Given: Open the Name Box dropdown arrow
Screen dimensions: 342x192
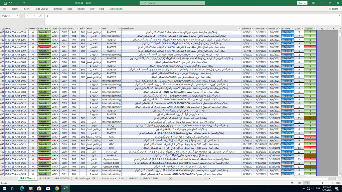Looking at the screenshot, I should click(20, 16).
